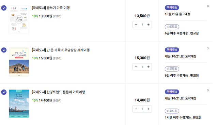Uncheck the 간 큰 가족의 우당탕탕 세계여행 checkbox

coord(4,50)
